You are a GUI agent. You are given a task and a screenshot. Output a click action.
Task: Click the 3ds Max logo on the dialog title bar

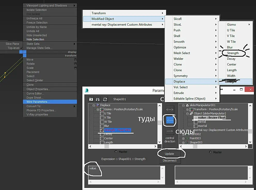point(87,90)
